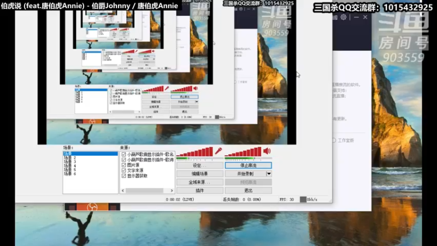Select the 显示器获取 source name
The height and width of the screenshot is (246, 437).
pos(137,176)
